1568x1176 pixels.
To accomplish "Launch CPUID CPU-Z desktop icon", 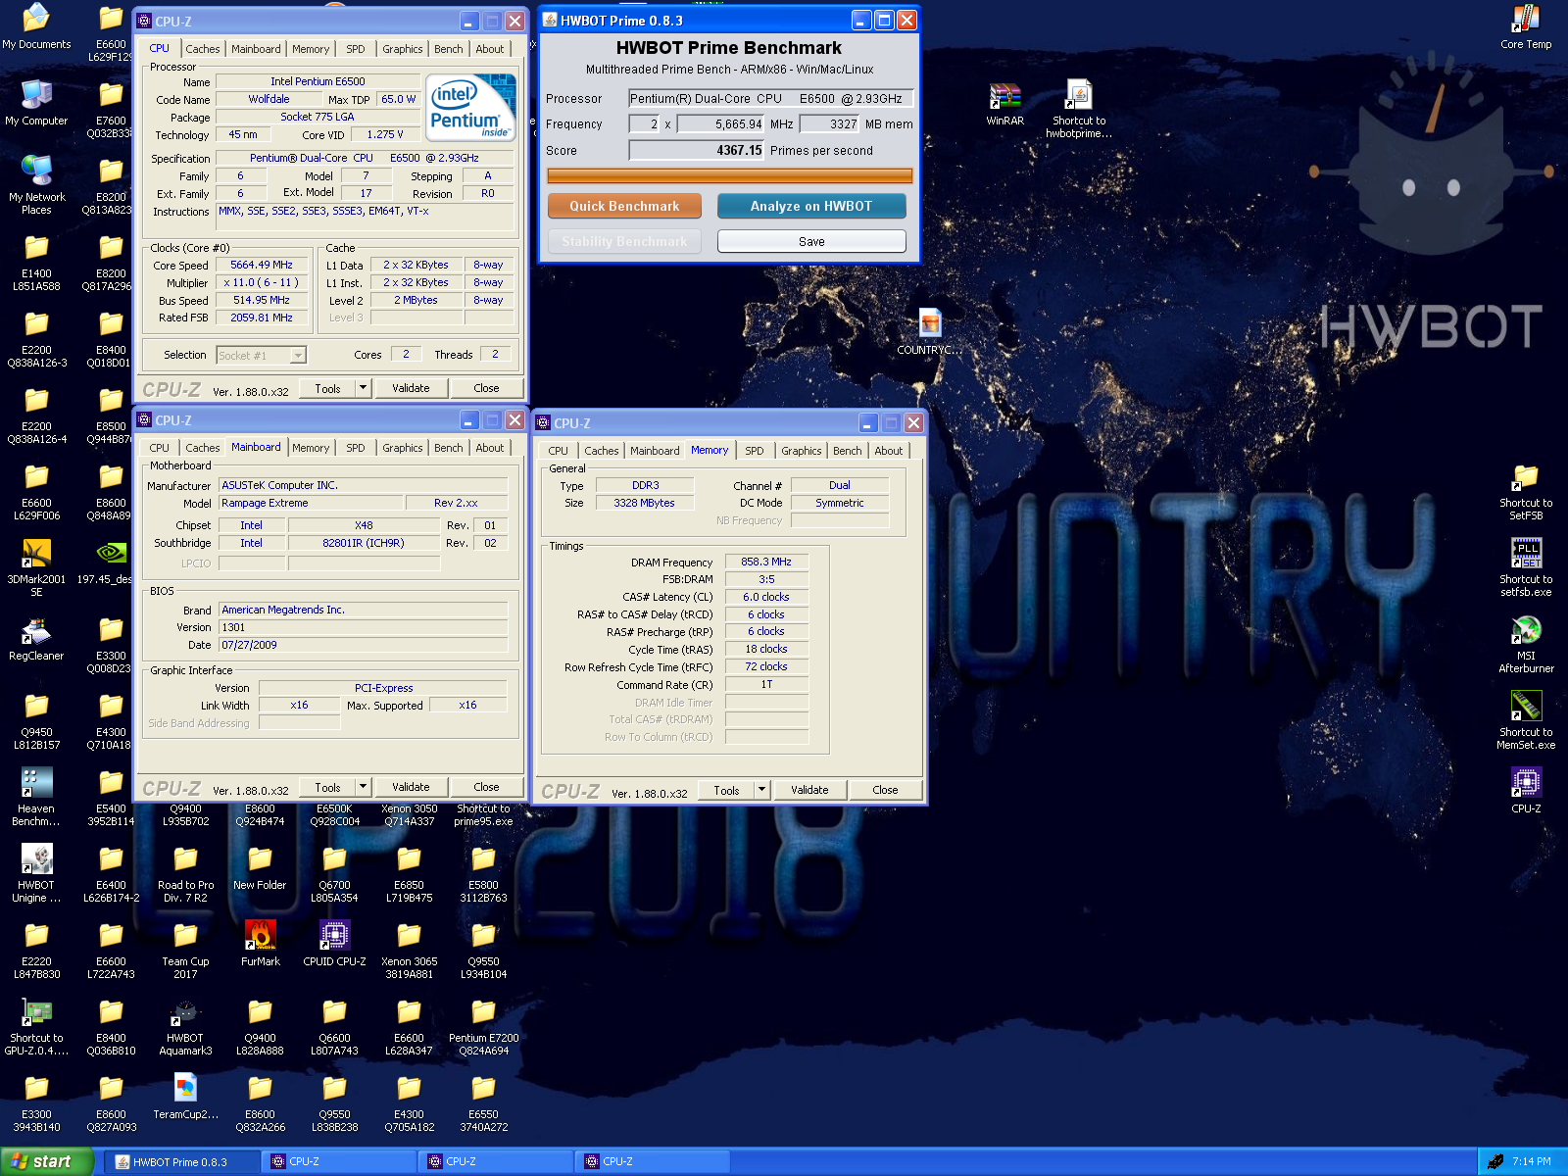I will (x=334, y=944).
